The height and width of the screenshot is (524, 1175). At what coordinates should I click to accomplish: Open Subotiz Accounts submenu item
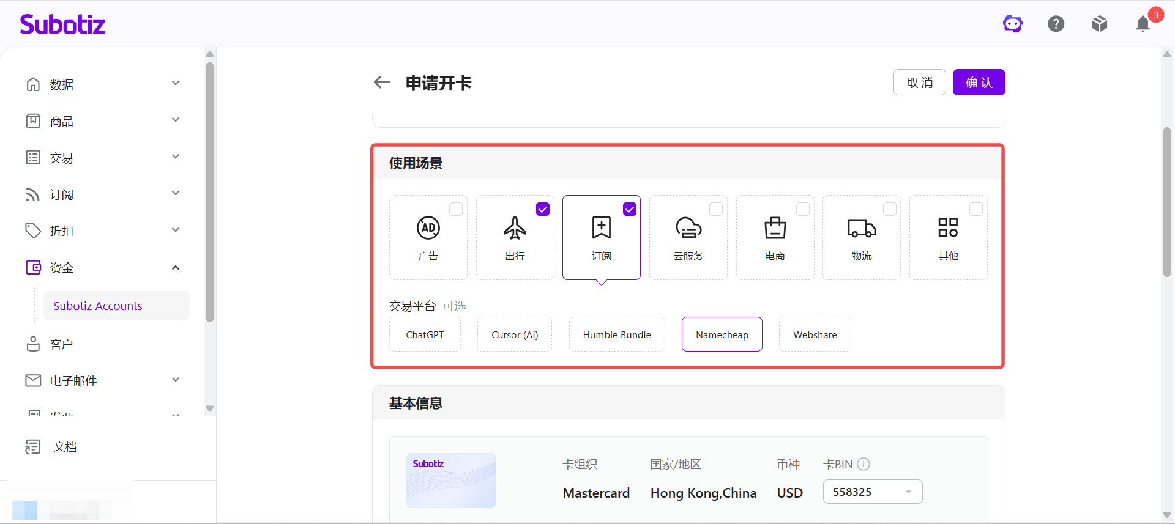(x=117, y=306)
